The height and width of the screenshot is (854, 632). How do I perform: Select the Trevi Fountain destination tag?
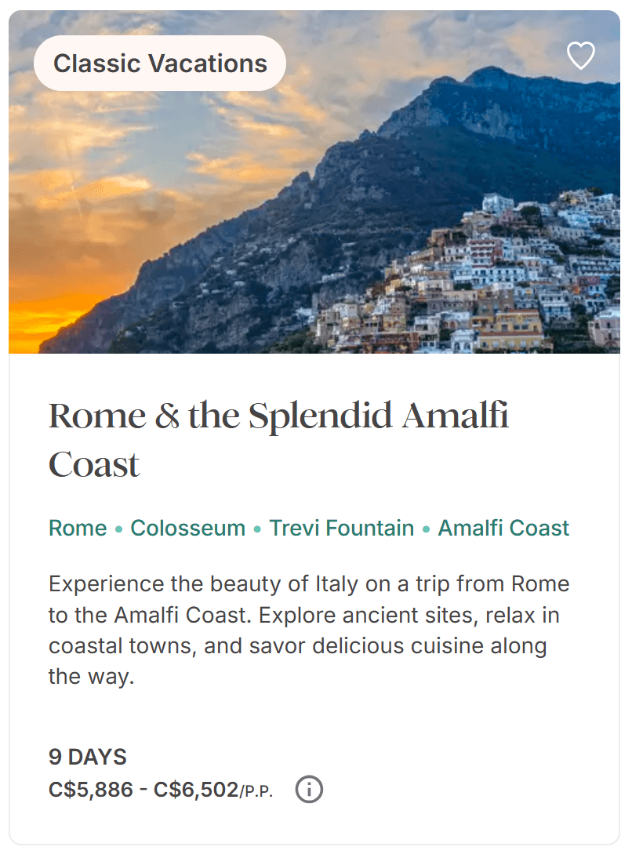342,528
